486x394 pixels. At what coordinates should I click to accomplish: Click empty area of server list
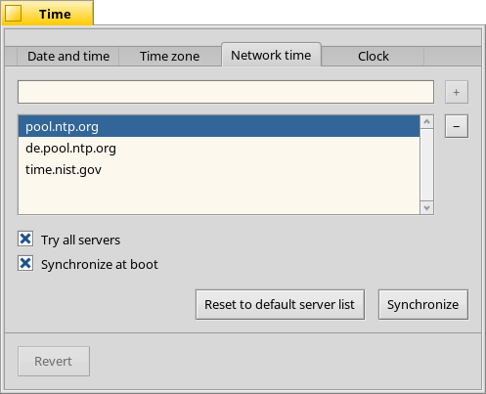pyautogui.click(x=219, y=197)
